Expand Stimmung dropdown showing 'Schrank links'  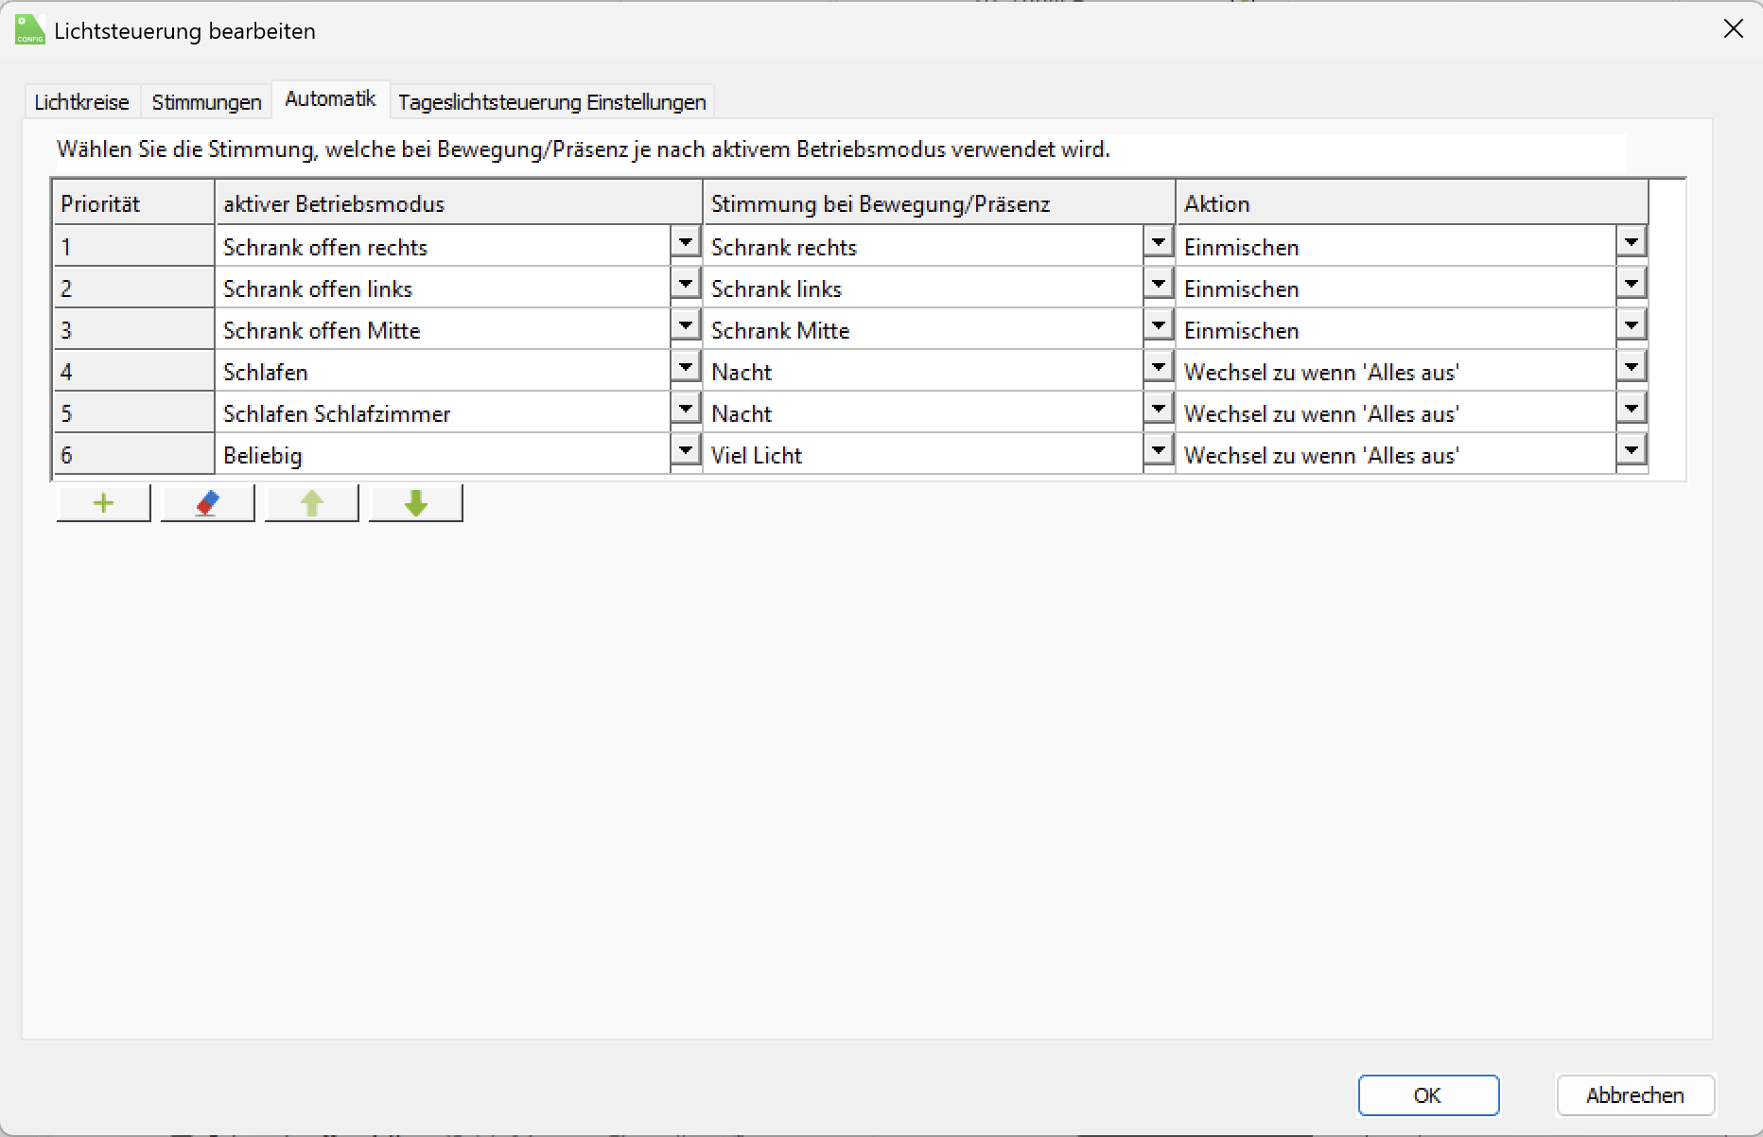(x=1158, y=284)
